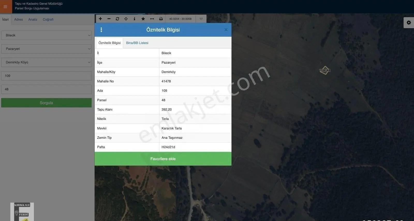
Task: Switch to İdari tab
Action: (x=5, y=19)
